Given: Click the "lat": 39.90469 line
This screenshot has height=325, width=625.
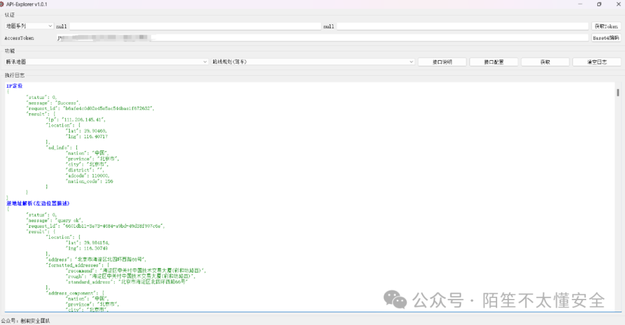Looking at the screenshot, I should click(86, 131).
